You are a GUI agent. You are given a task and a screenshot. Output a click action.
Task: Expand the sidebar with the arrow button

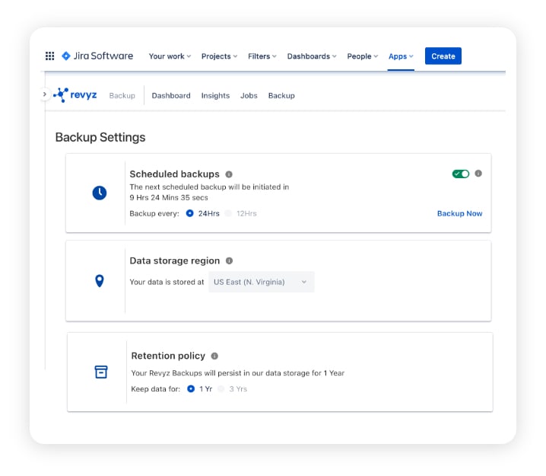click(x=44, y=94)
